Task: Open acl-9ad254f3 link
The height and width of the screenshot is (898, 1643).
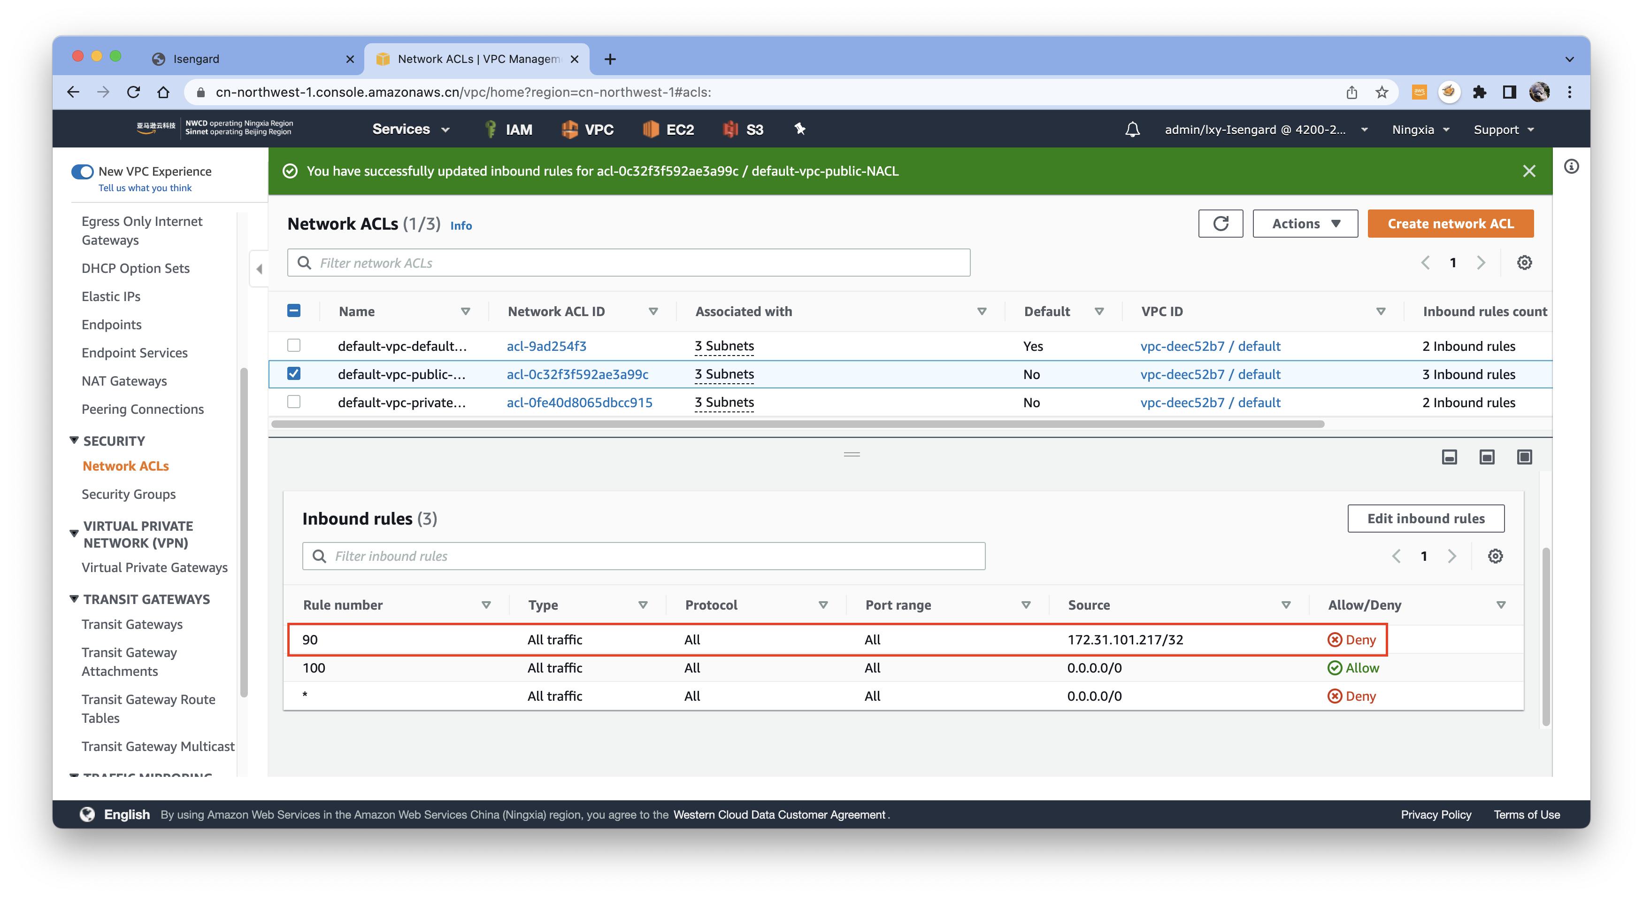Action: (546, 346)
